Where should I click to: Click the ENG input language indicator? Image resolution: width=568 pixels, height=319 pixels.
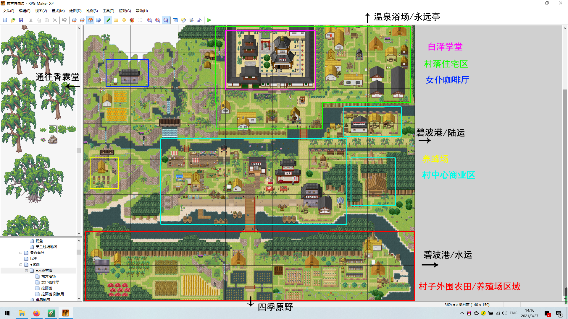(x=514, y=313)
